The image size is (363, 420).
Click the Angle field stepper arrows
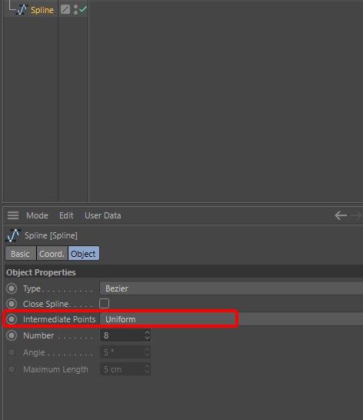click(147, 352)
